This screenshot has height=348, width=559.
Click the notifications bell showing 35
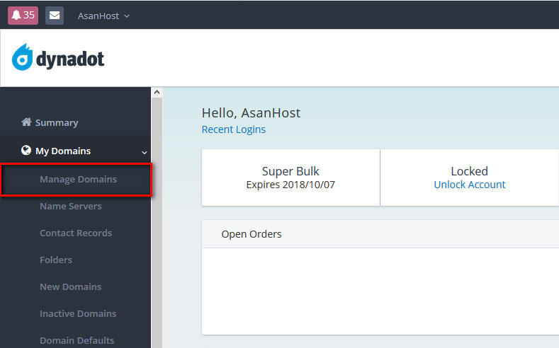pyautogui.click(x=23, y=15)
